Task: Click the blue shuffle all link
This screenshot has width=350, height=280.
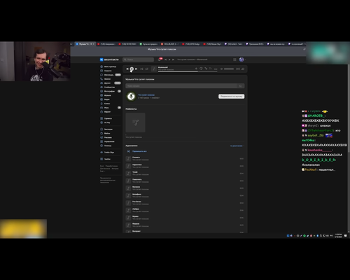Action: (x=139, y=151)
